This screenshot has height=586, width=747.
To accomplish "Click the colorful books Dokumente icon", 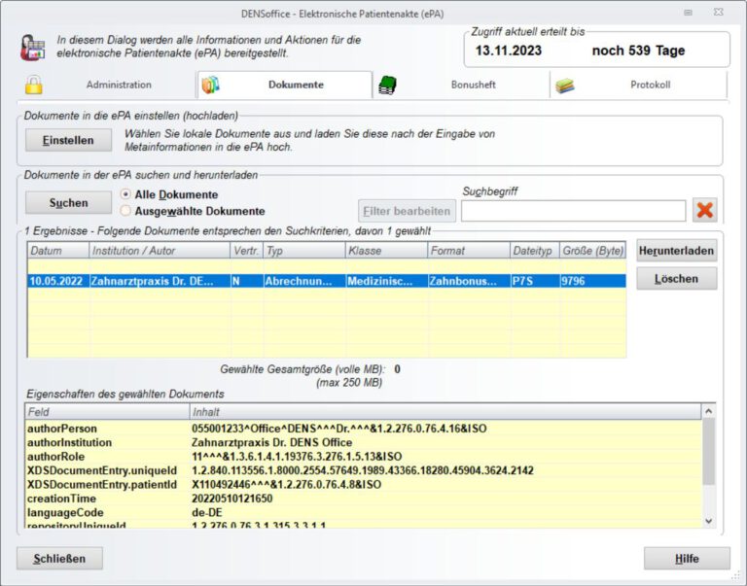I will pos(210,85).
